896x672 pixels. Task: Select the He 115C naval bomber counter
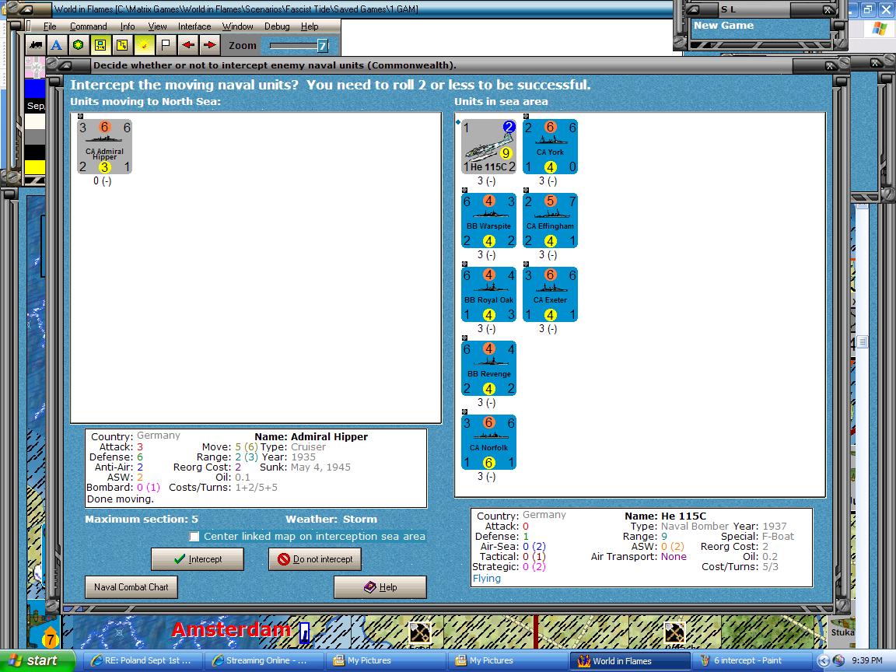pos(488,147)
